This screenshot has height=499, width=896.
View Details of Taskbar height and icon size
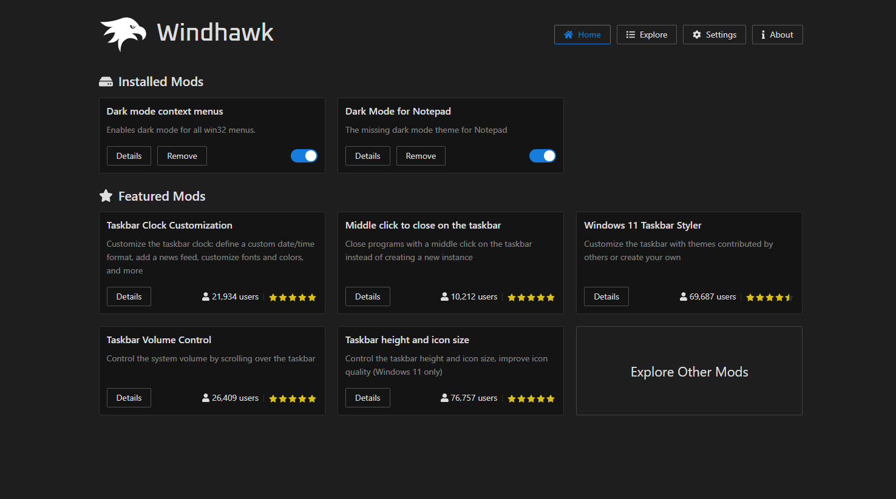click(x=368, y=398)
